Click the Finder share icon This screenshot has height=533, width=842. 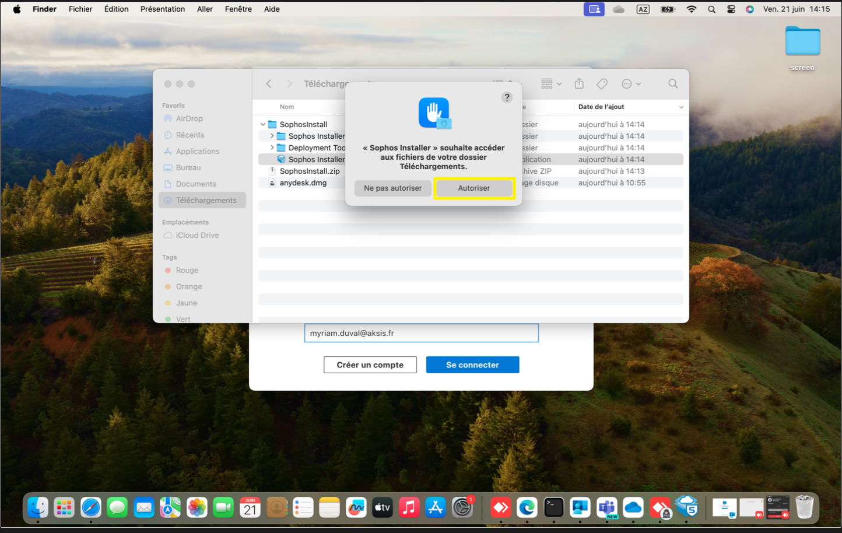579,84
